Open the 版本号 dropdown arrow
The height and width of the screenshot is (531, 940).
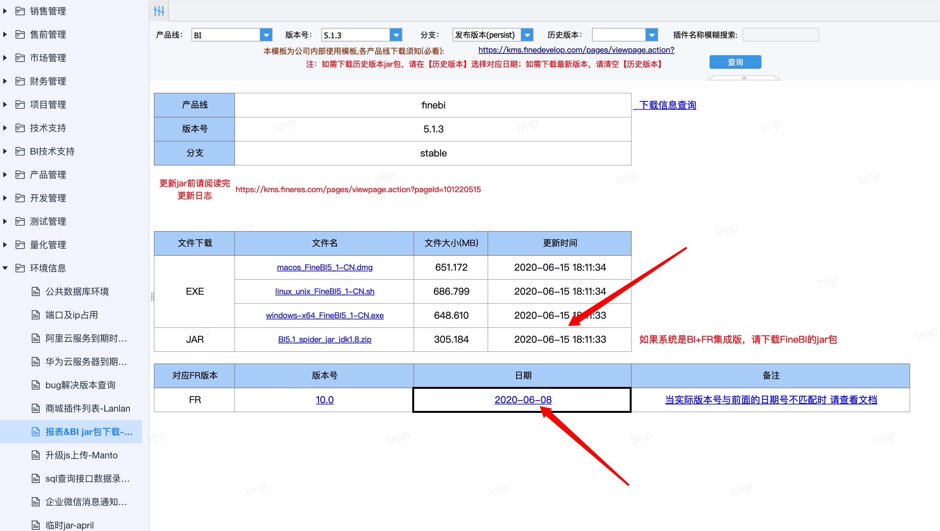click(x=396, y=35)
